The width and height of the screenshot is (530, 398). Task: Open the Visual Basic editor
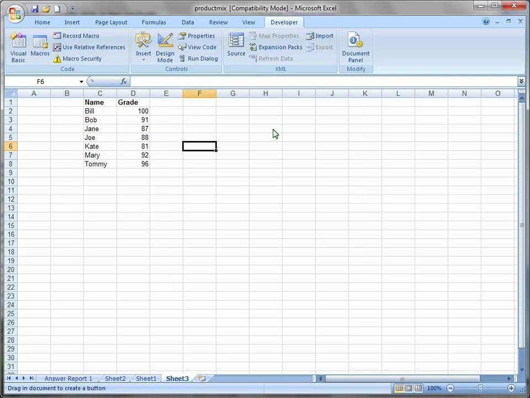(18, 48)
